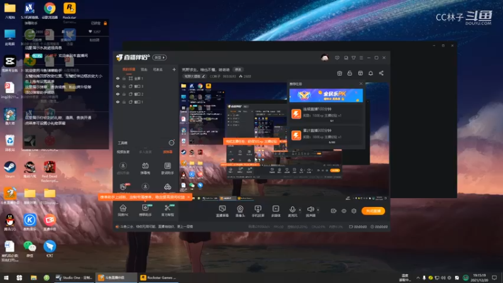
Task: Select the 全屏1 source row
Action: coord(146,78)
